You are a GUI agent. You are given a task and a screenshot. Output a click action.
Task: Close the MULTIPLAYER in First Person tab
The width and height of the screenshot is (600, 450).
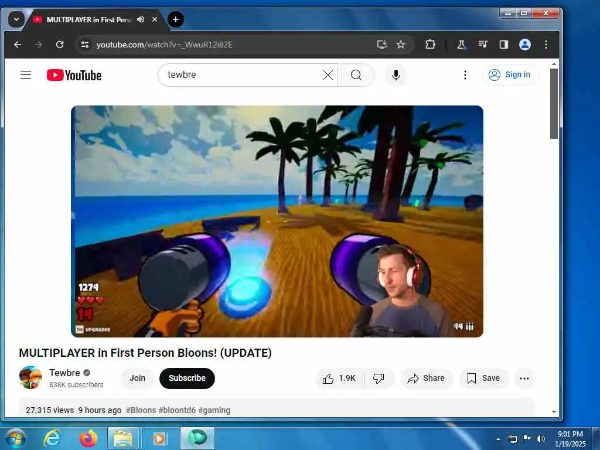pyautogui.click(x=155, y=19)
